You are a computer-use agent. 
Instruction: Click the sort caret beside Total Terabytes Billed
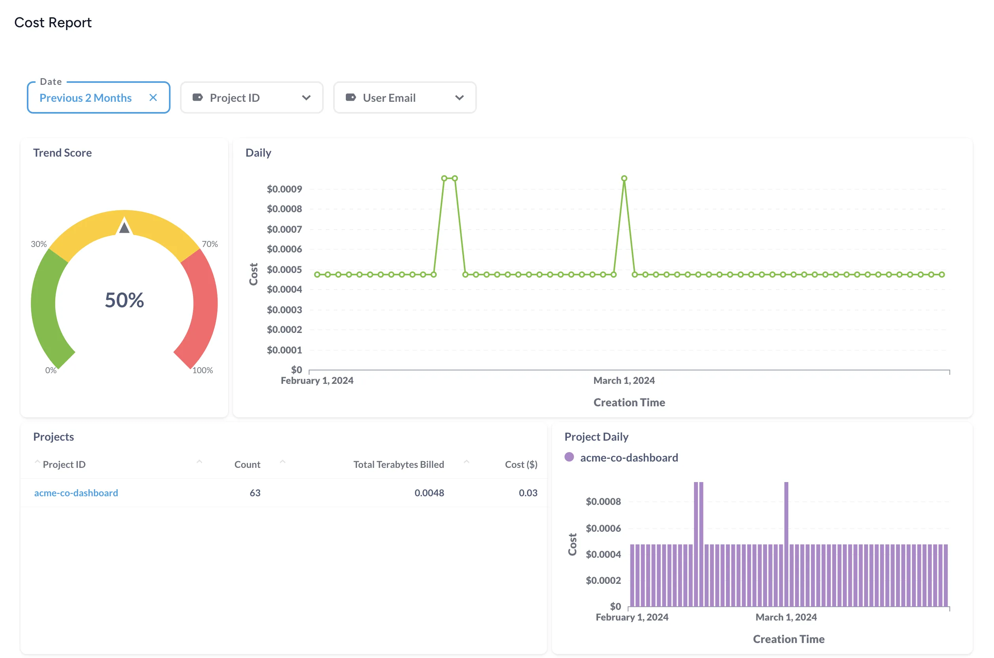[466, 462]
